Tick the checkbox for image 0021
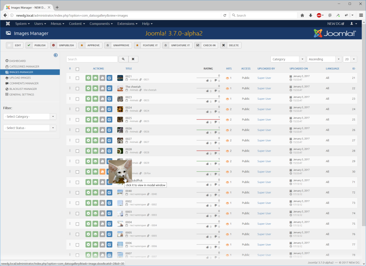Viewport: 366px width, 266px height. pyautogui.click(x=77, y=78)
